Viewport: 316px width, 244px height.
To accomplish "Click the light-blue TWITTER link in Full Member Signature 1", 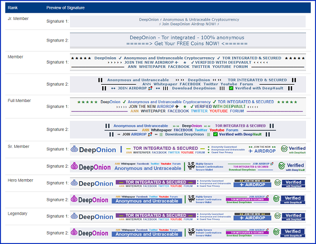I will coord(199,111).
